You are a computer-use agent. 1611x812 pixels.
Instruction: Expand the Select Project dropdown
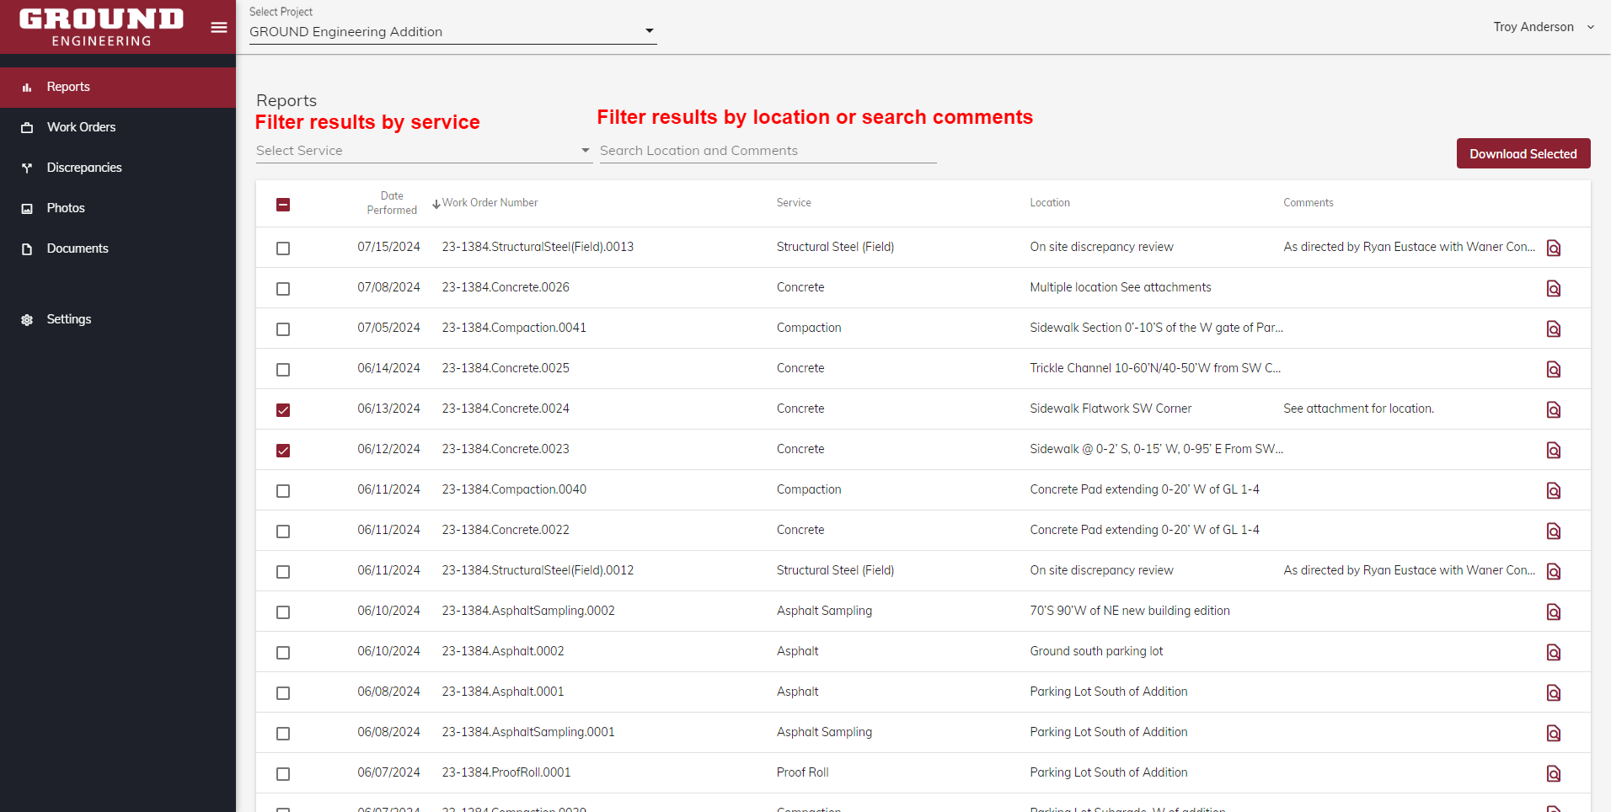coord(452,32)
